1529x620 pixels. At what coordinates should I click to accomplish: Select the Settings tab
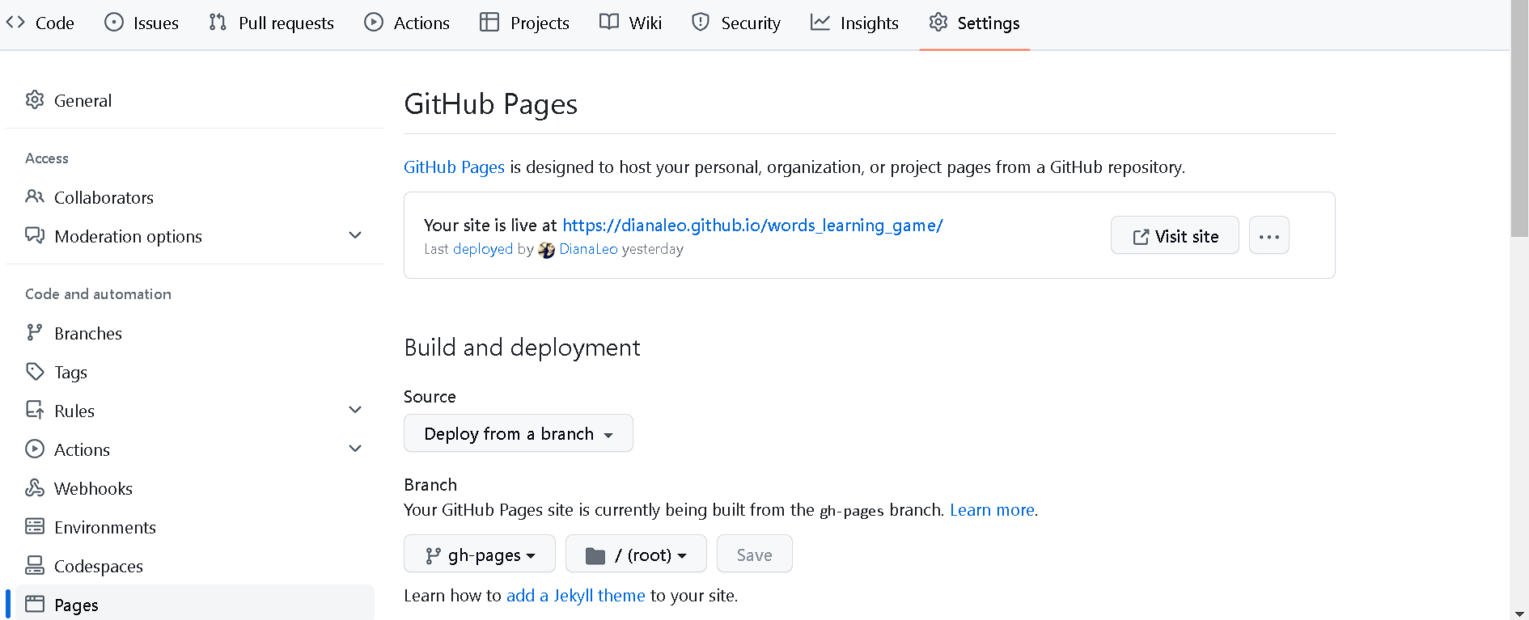click(974, 23)
